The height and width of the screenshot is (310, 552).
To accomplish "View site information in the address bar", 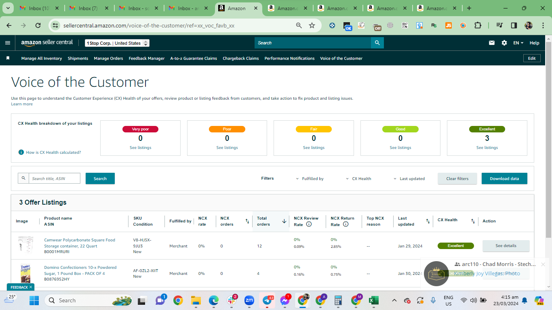I will pos(55,25).
